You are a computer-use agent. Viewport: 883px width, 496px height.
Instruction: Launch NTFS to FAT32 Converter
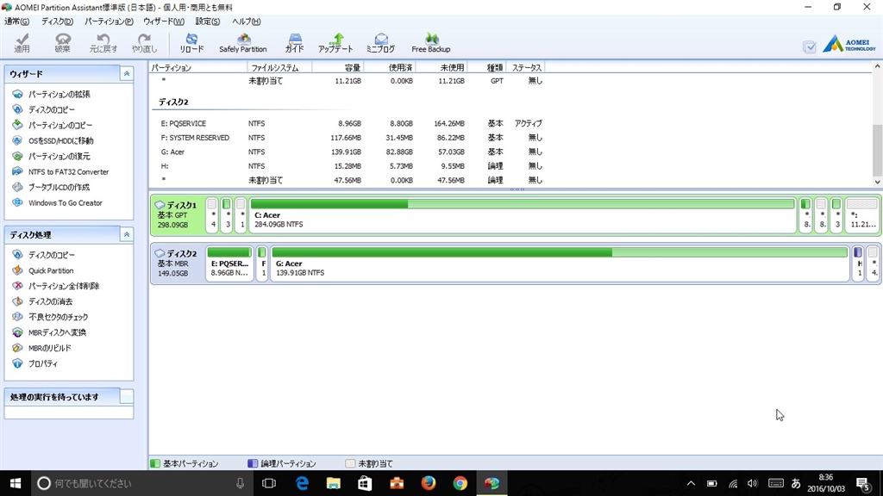(x=68, y=171)
